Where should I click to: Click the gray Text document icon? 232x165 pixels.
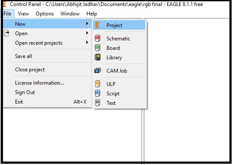(x=98, y=103)
